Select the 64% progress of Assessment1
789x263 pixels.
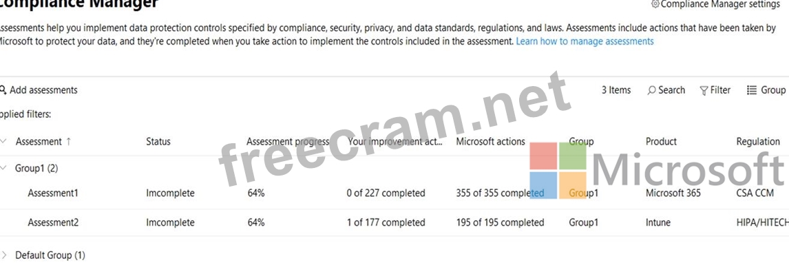pos(255,193)
